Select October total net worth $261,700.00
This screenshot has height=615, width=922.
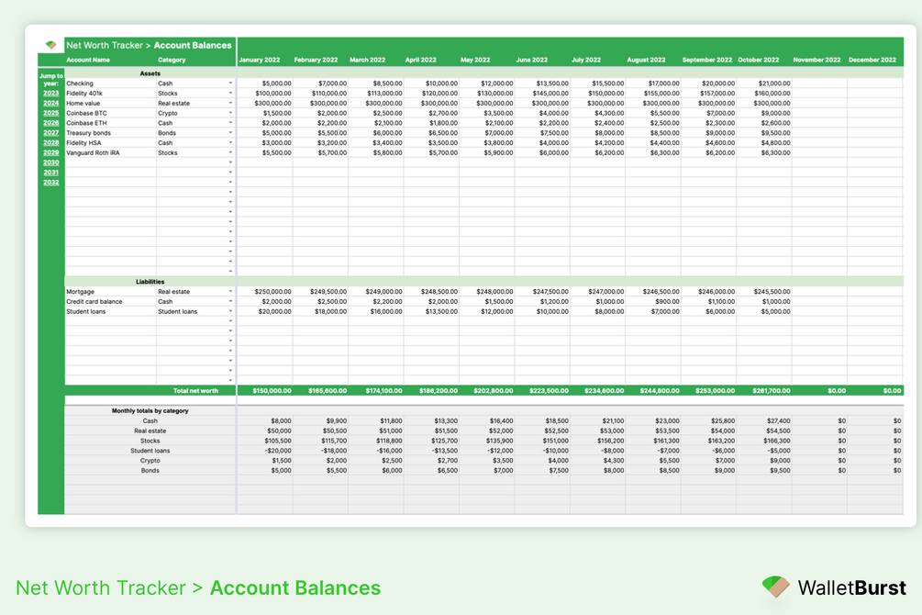pos(772,391)
